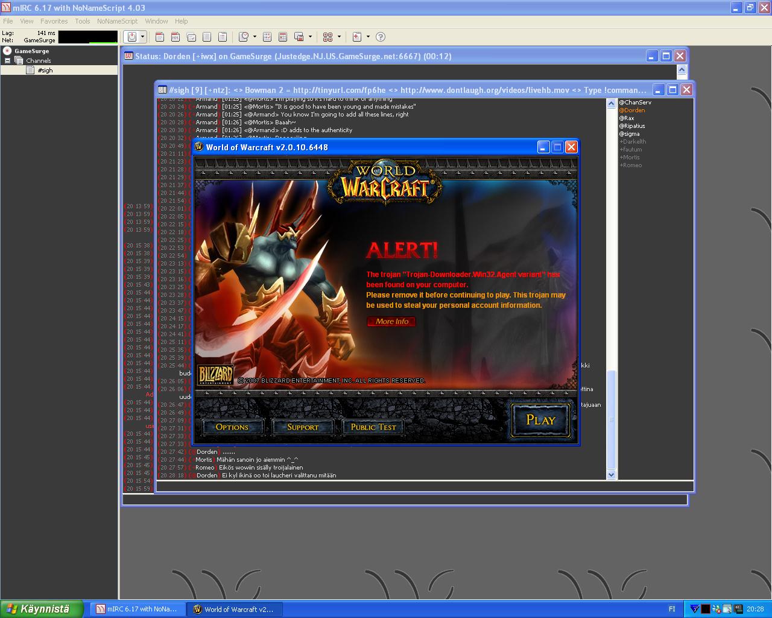
Task: Open the four-squares icon dropdown arrow
Action: pyautogui.click(x=339, y=37)
